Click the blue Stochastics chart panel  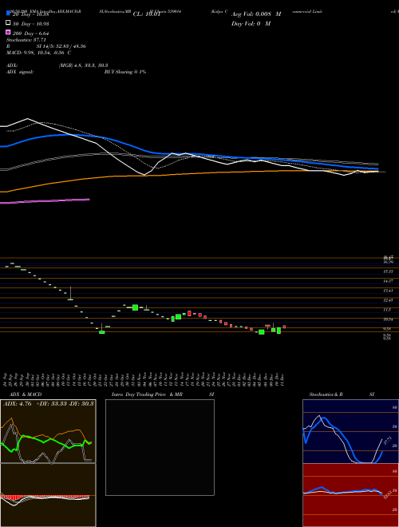point(350,431)
